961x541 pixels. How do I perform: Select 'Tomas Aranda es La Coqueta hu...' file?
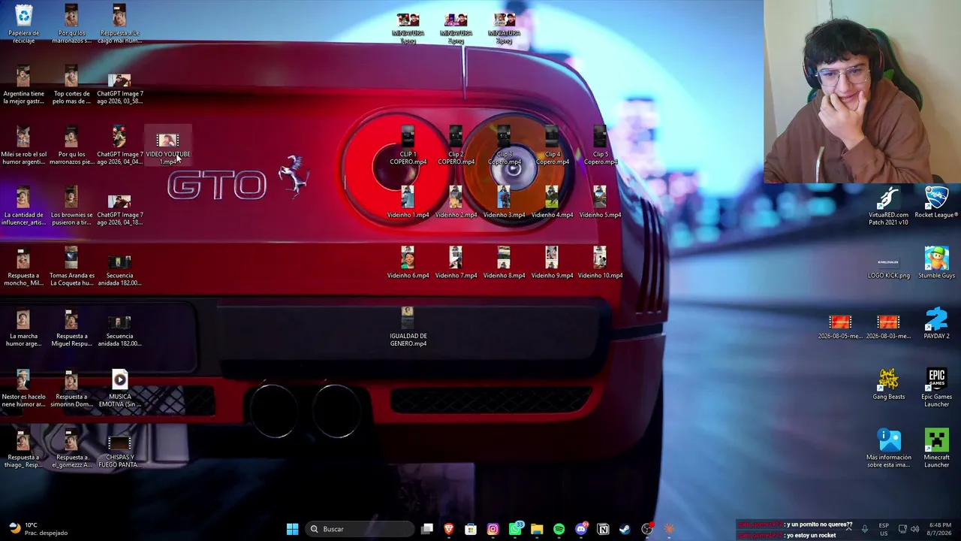click(x=71, y=267)
